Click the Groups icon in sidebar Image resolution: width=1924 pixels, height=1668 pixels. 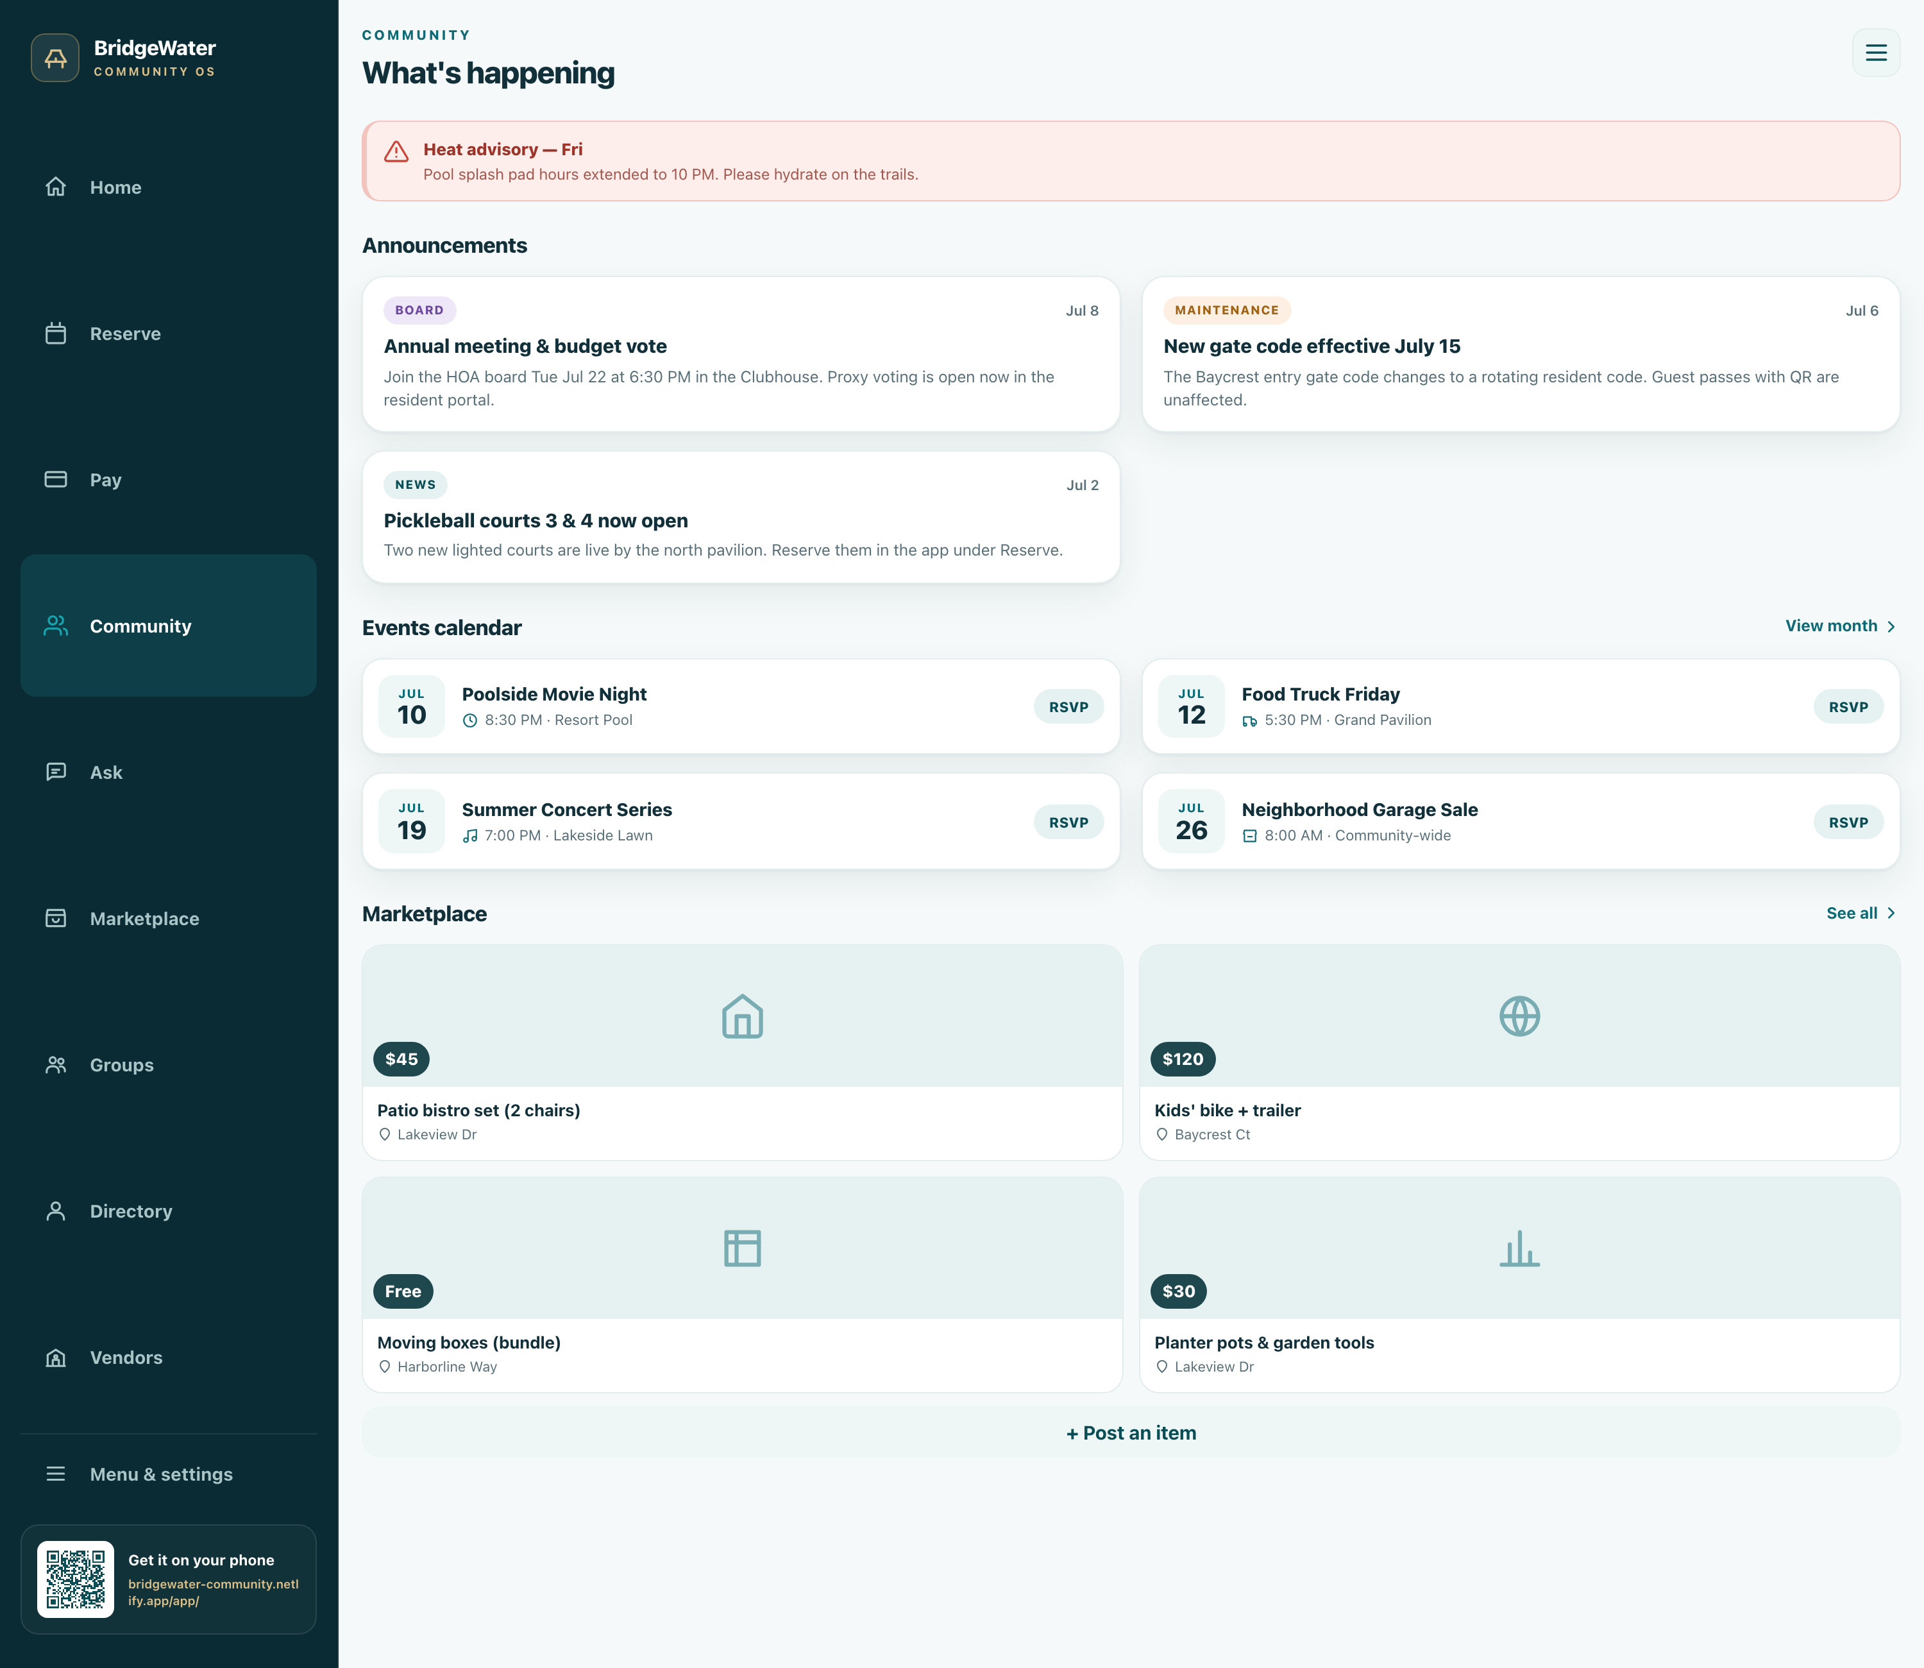(x=56, y=1065)
